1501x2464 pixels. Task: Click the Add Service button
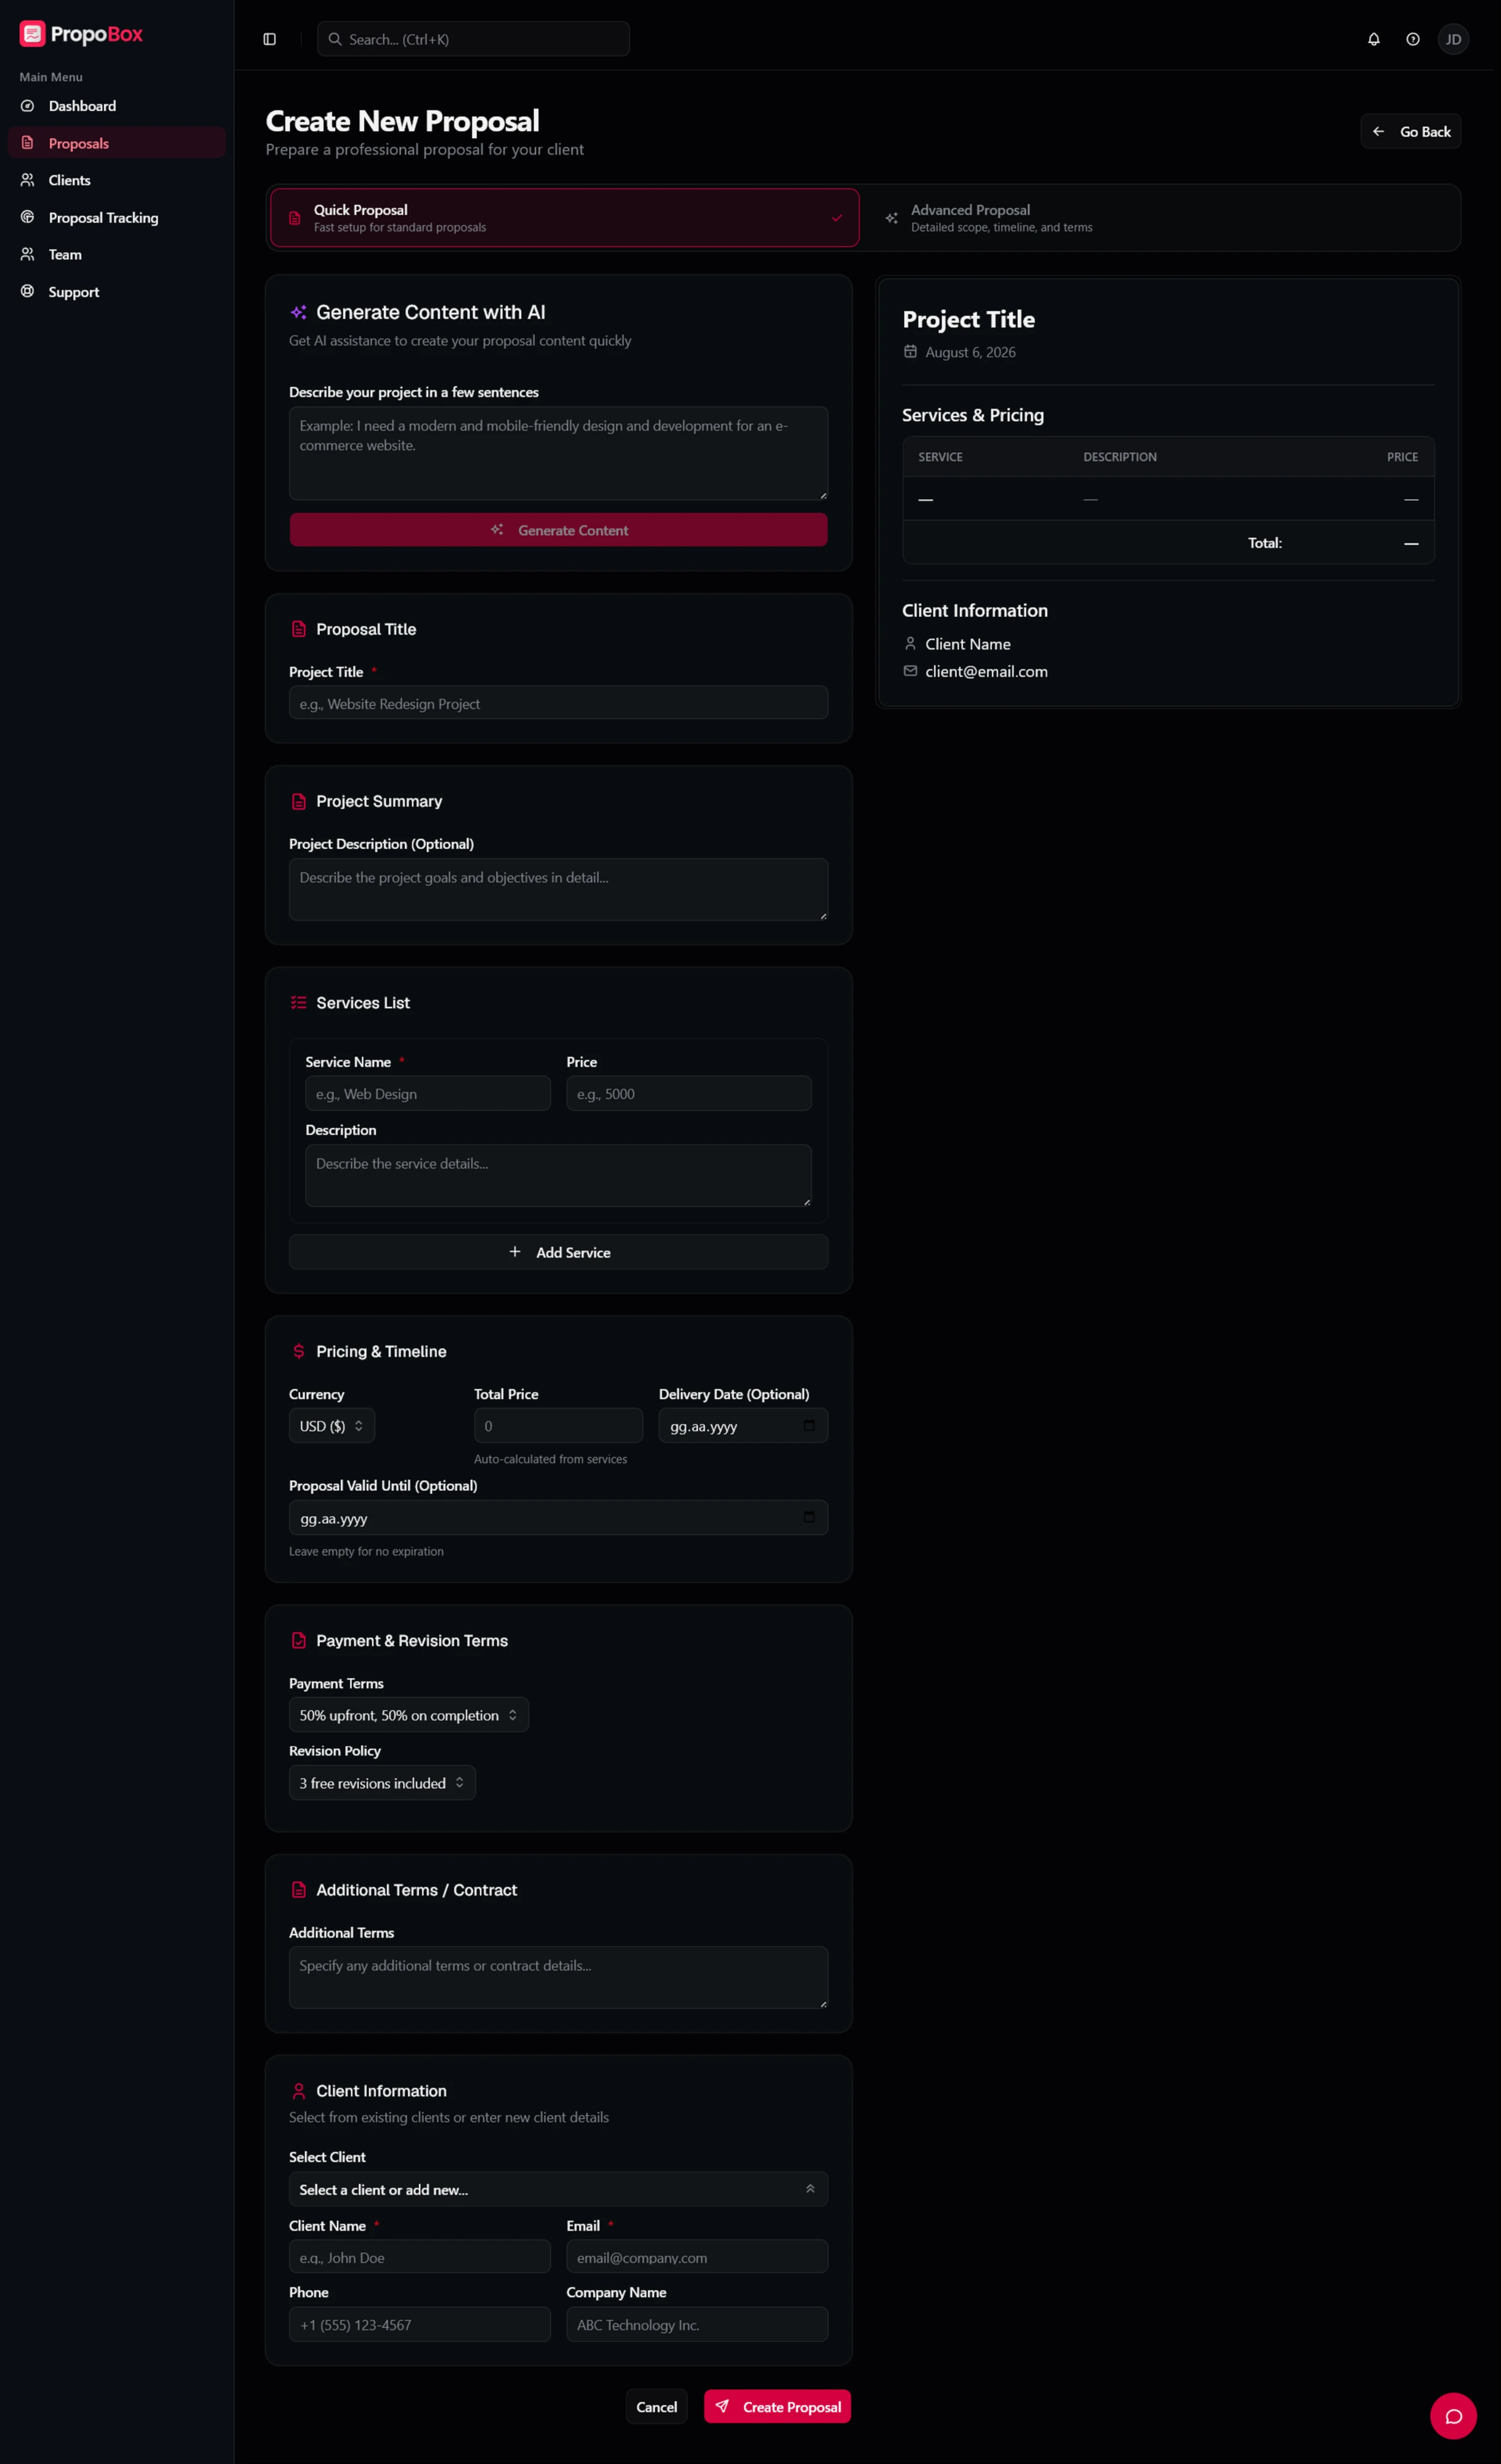click(558, 1252)
